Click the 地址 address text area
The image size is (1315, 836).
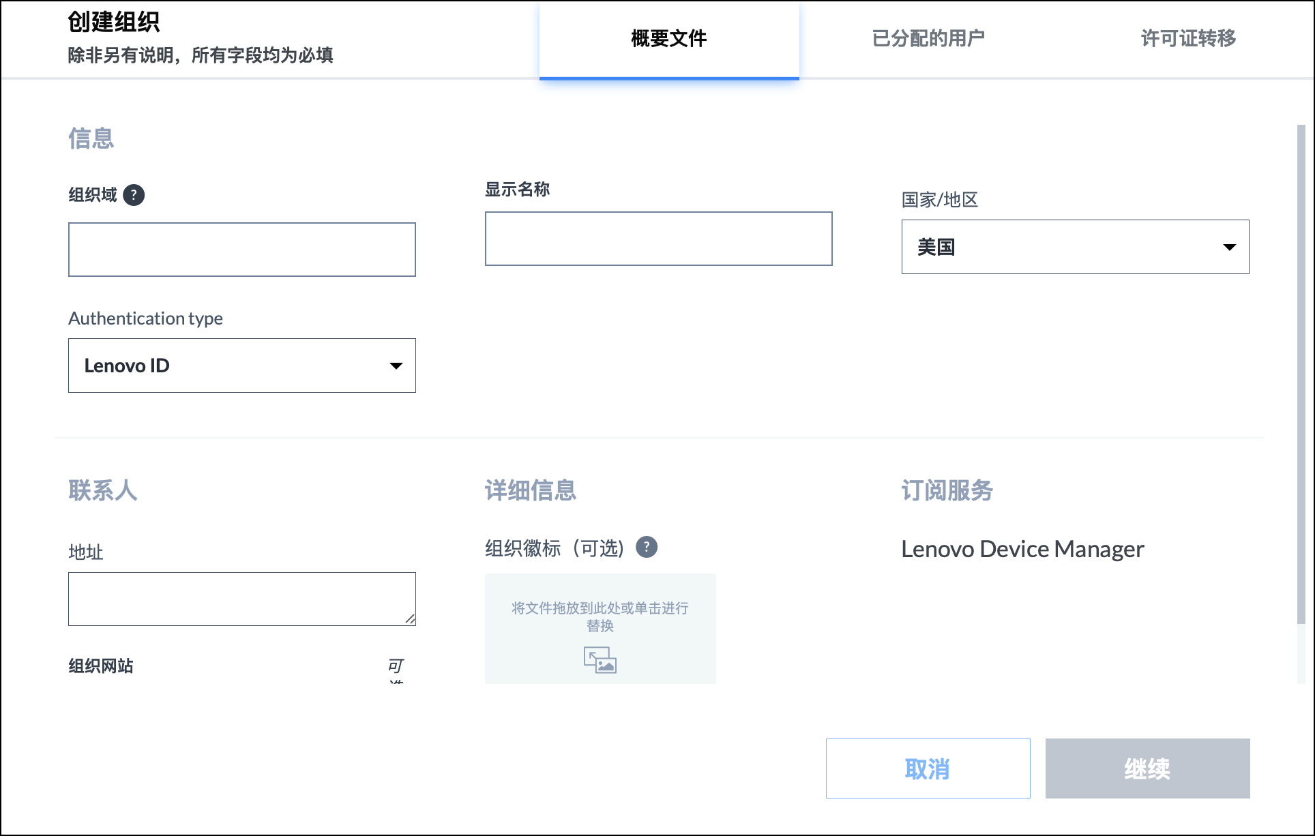click(241, 599)
